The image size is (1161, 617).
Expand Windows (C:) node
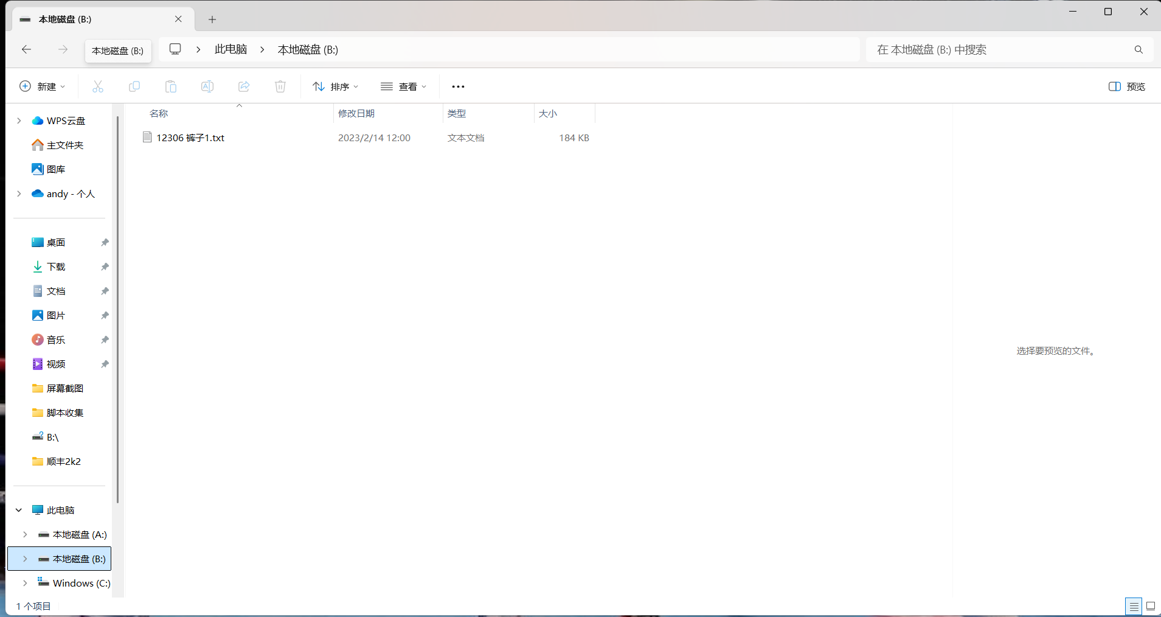pyautogui.click(x=25, y=583)
